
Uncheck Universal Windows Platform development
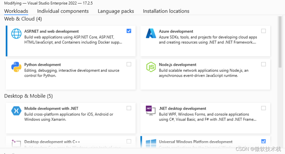[263, 141]
